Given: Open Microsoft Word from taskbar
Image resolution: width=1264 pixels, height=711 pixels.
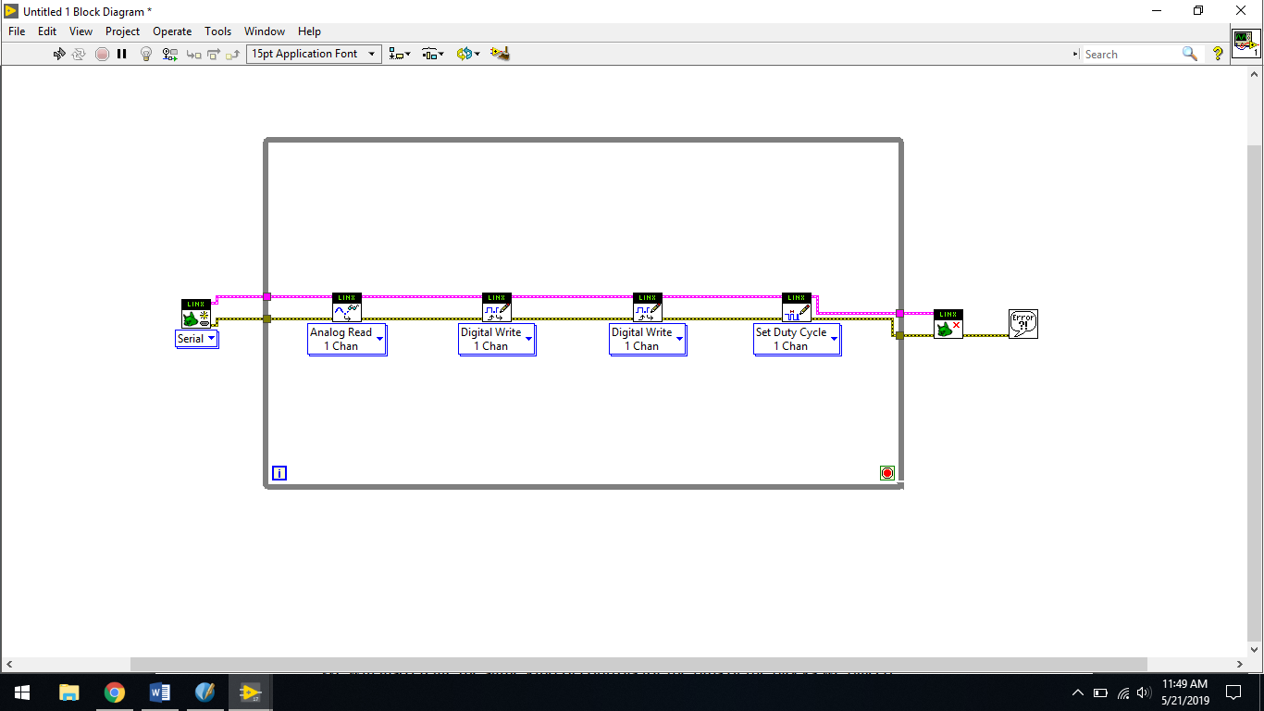Looking at the screenshot, I should coord(159,692).
